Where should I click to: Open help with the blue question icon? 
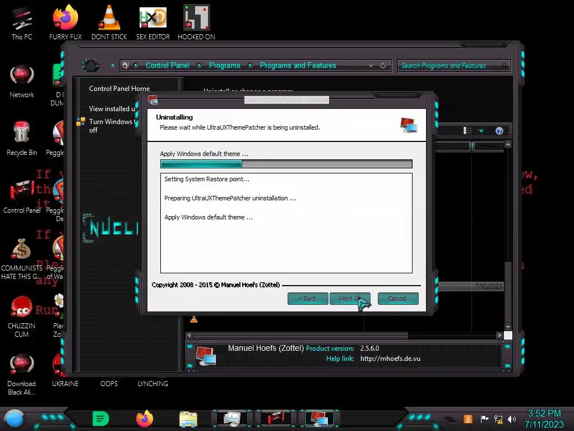(x=499, y=131)
